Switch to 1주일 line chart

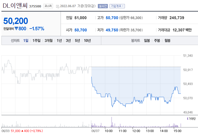(x=36, y=40)
